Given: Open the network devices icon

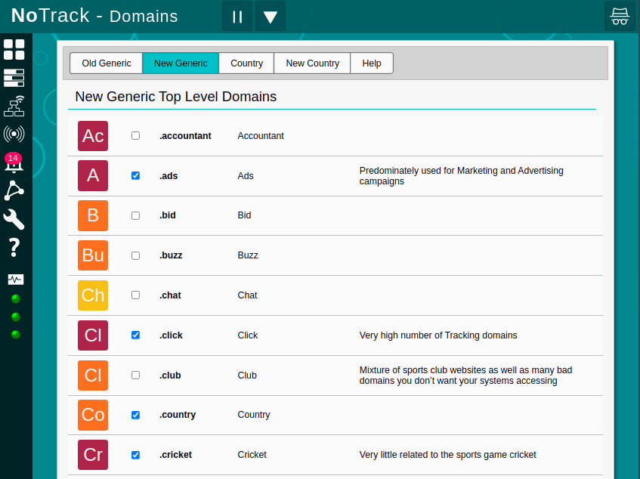Looking at the screenshot, I should click(14, 106).
